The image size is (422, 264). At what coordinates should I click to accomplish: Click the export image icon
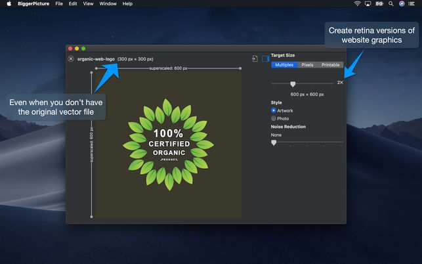coord(255,58)
